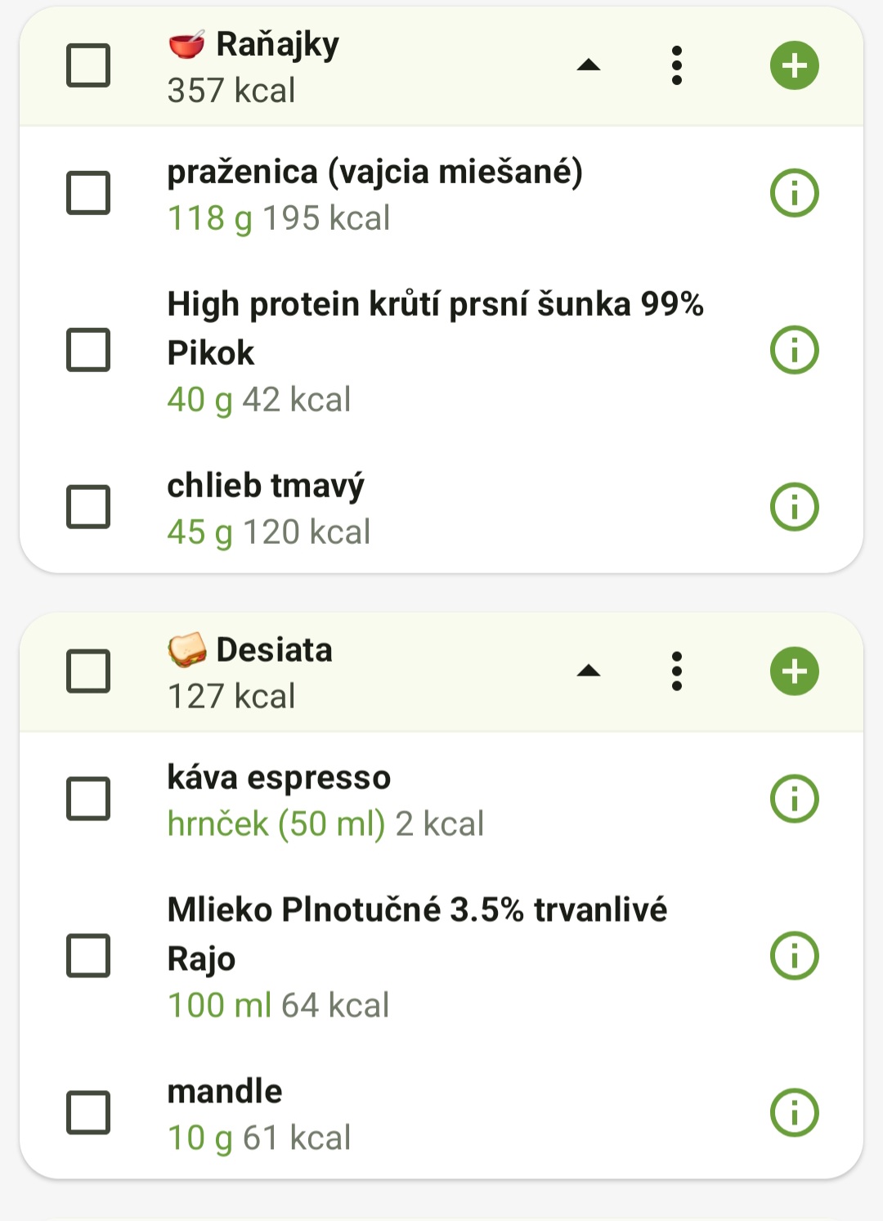Screen dimensions: 883x1221
Task: View mandle info details
Action: pyautogui.click(x=794, y=1112)
